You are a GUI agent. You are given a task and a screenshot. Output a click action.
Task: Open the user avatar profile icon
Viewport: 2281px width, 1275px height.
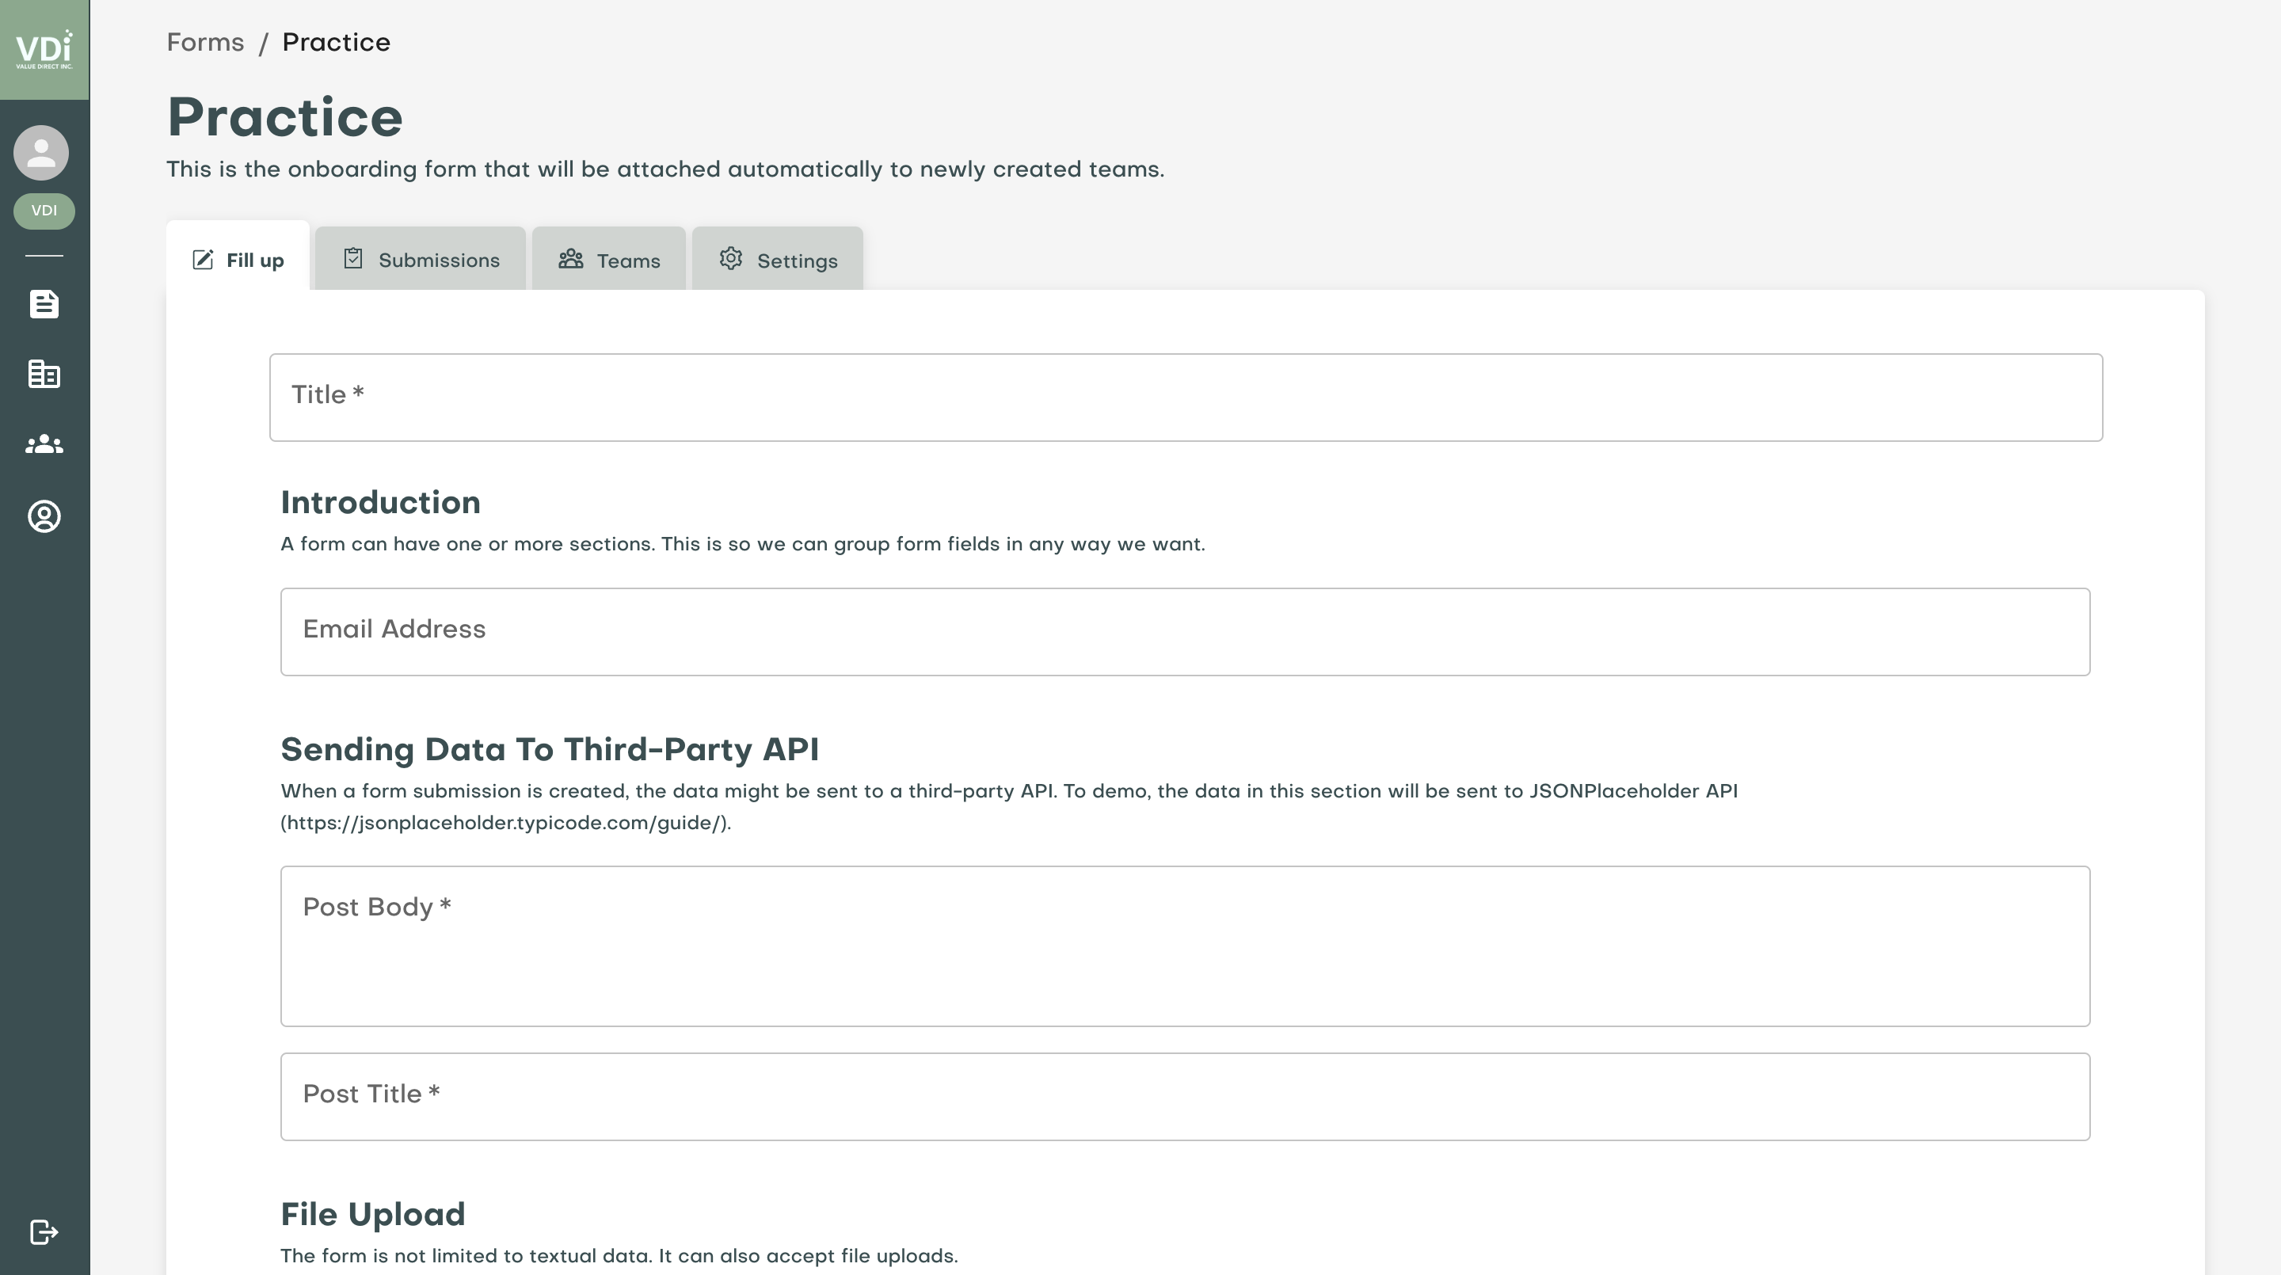coord(40,152)
